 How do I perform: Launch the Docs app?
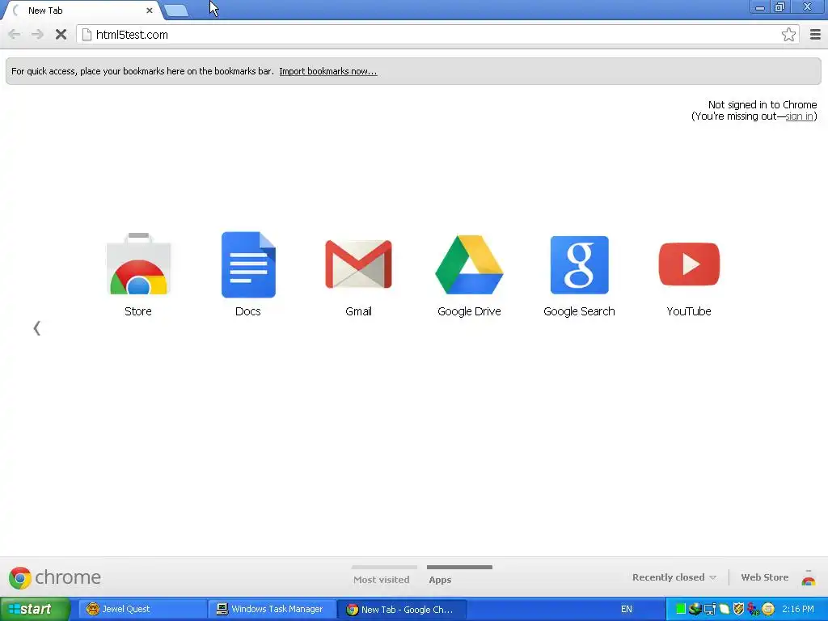[x=248, y=264]
